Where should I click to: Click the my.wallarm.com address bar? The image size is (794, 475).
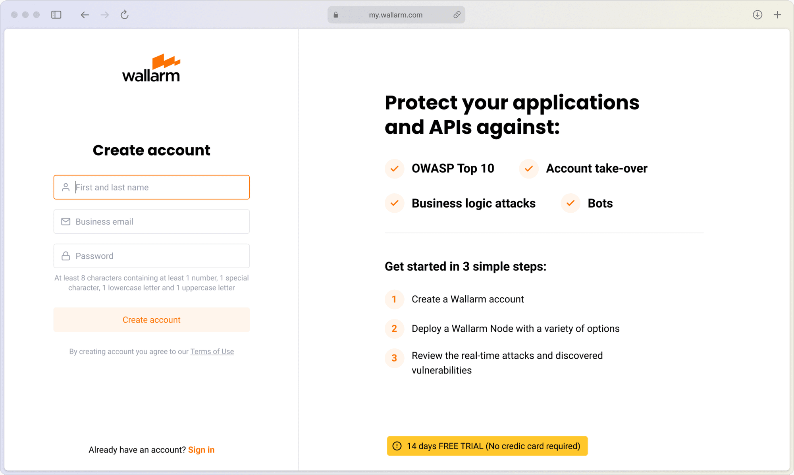[395, 15]
